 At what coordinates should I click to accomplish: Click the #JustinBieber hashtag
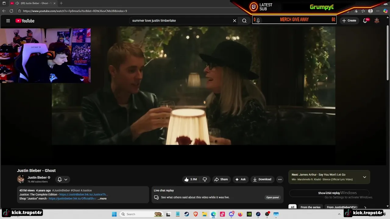(61, 190)
